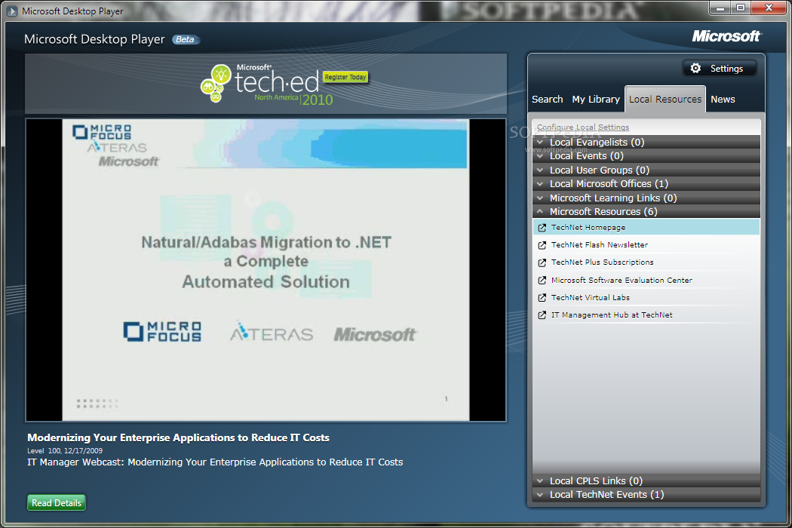The width and height of the screenshot is (792, 528).
Task: Click the Read Details button
Action: (x=57, y=503)
